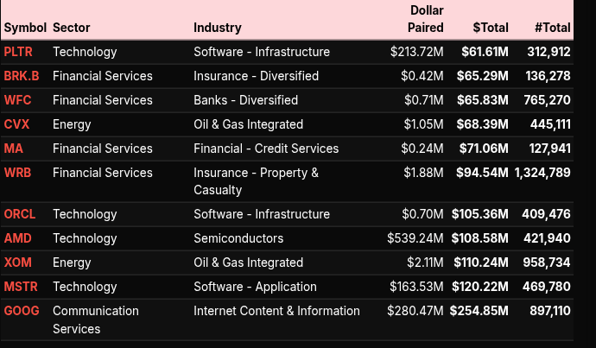Open the MA ticker link
Image resolution: width=596 pixels, height=348 pixels.
click(x=14, y=149)
